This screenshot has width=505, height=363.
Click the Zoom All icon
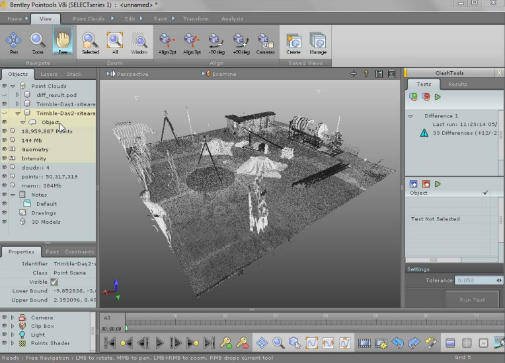coord(115,43)
